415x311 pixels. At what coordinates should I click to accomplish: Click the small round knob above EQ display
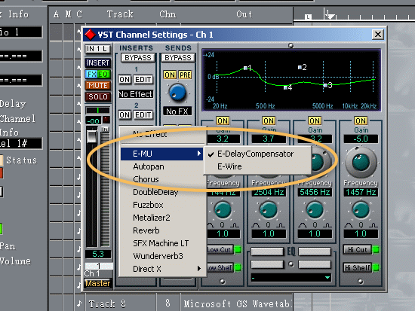point(290,45)
